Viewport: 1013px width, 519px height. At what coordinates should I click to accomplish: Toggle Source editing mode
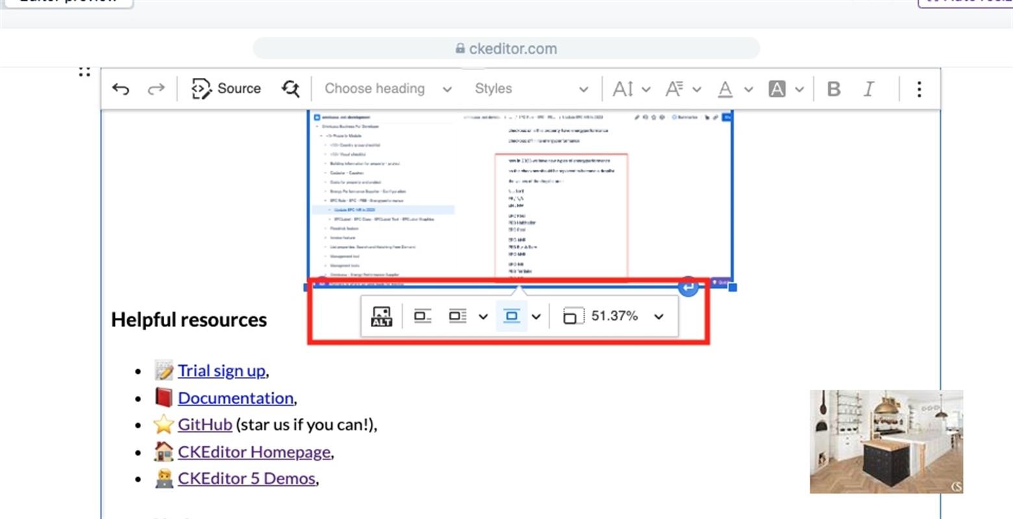226,89
